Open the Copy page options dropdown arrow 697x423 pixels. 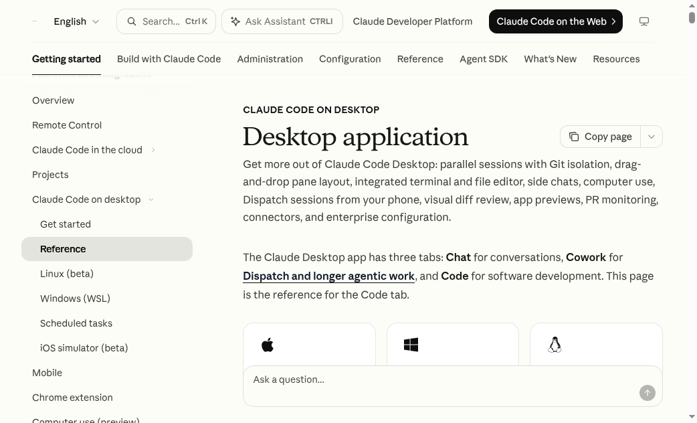(652, 137)
